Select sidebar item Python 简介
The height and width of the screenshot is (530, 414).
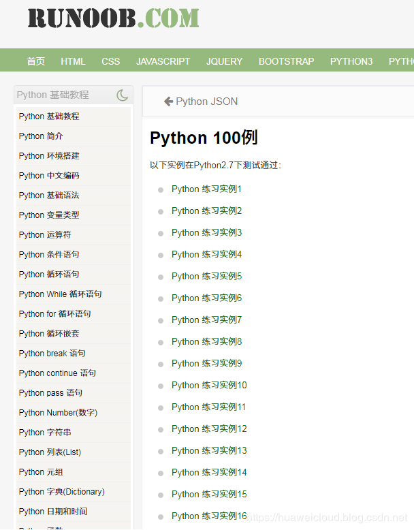click(74, 136)
